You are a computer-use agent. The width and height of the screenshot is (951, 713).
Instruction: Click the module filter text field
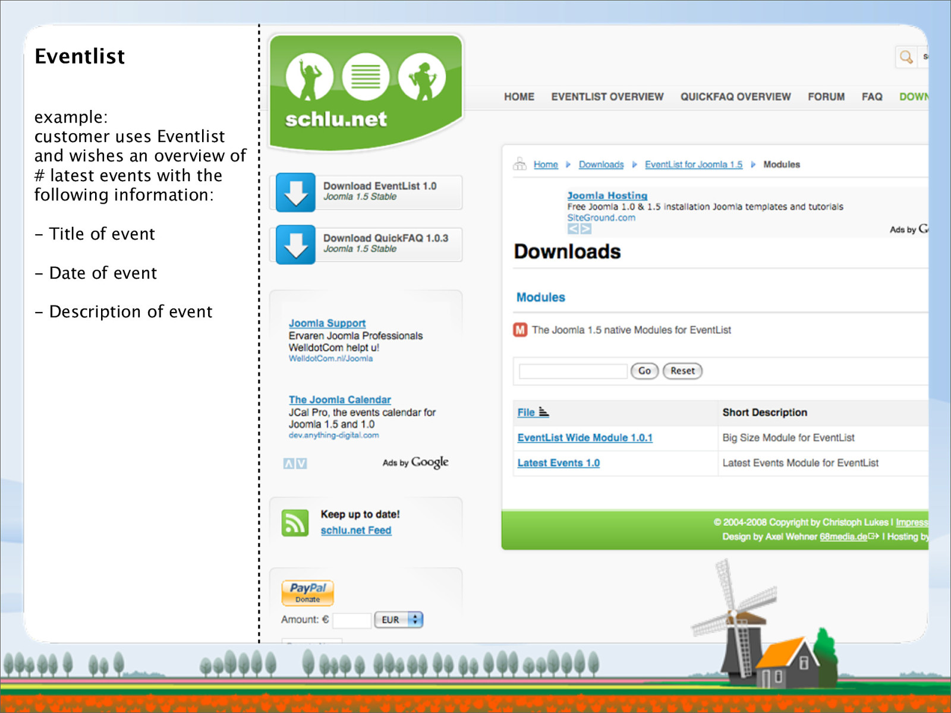573,371
